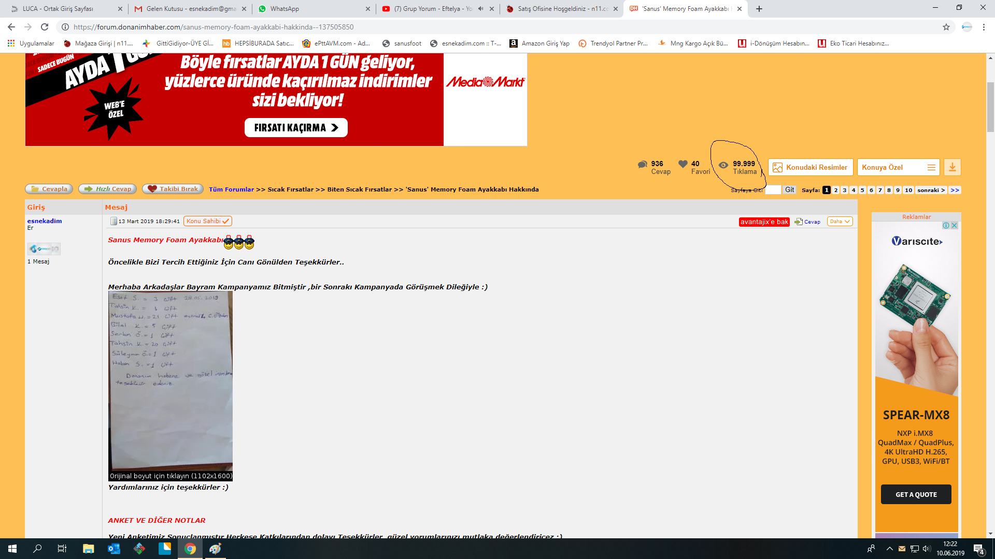The image size is (995, 559).
Task: Click the Takibi Bırak button
Action: tap(173, 189)
